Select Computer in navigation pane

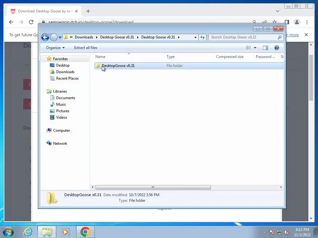pyautogui.click(x=61, y=130)
